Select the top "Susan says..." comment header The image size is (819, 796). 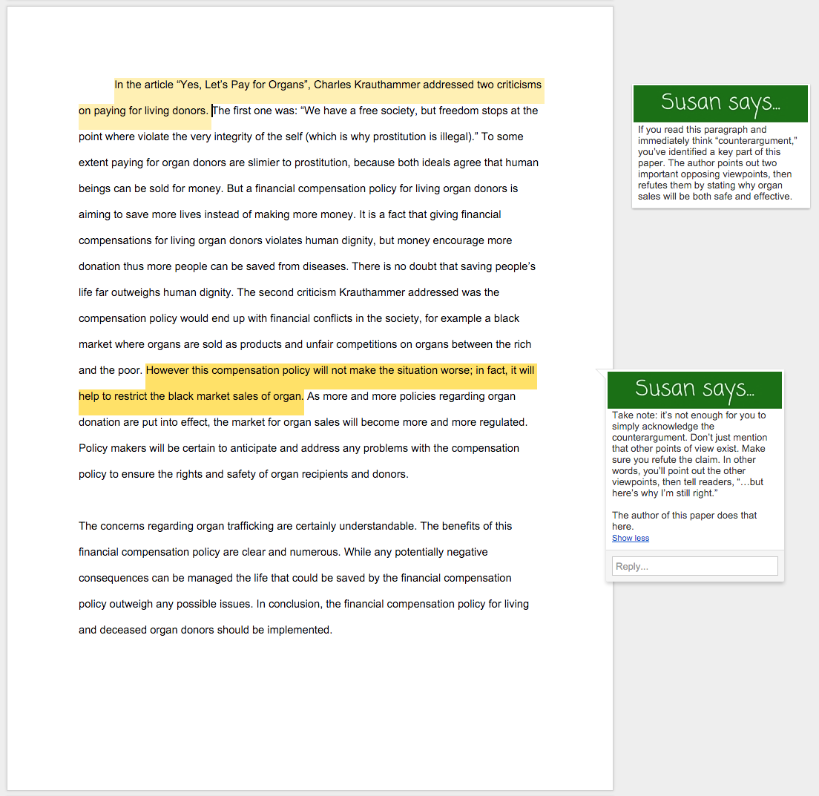tap(720, 104)
